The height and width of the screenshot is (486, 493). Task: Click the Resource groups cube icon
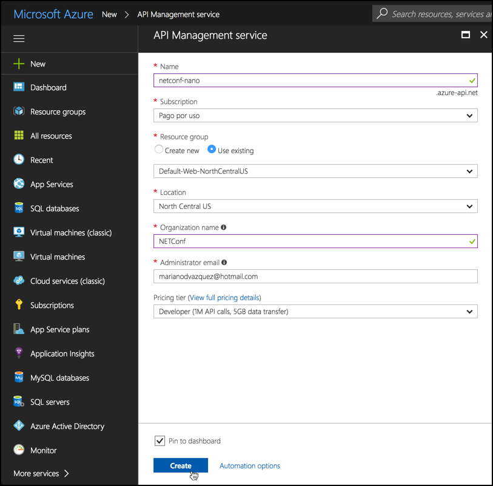point(19,111)
